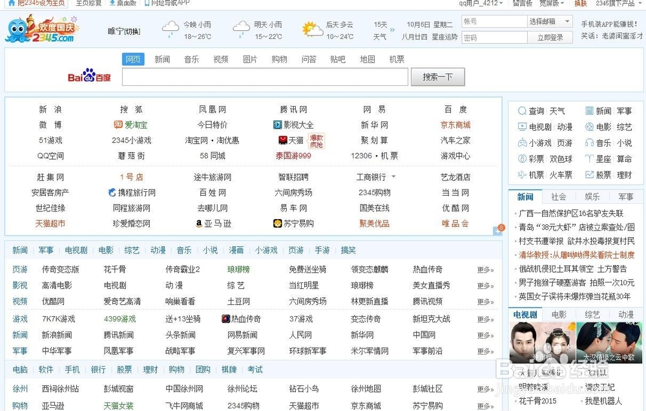This screenshot has height=411, width=646.
Task: Switch to the 电影 video tab
Action: (x=559, y=315)
